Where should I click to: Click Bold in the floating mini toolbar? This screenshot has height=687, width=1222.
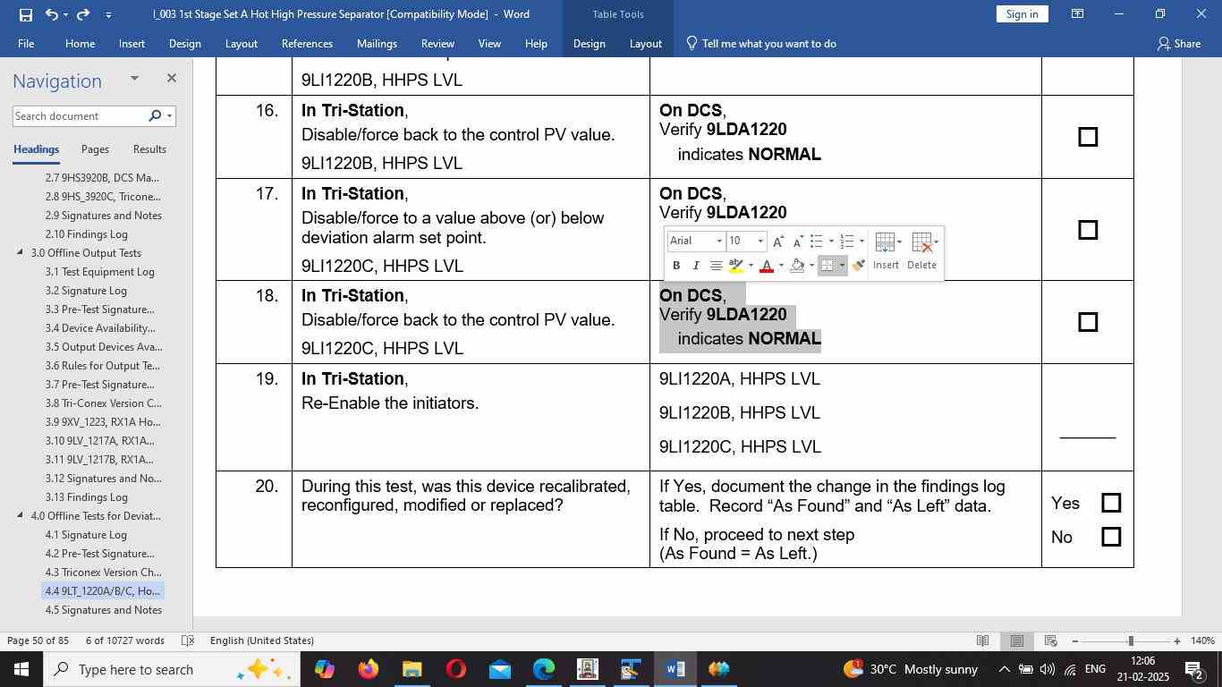(676, 266)
